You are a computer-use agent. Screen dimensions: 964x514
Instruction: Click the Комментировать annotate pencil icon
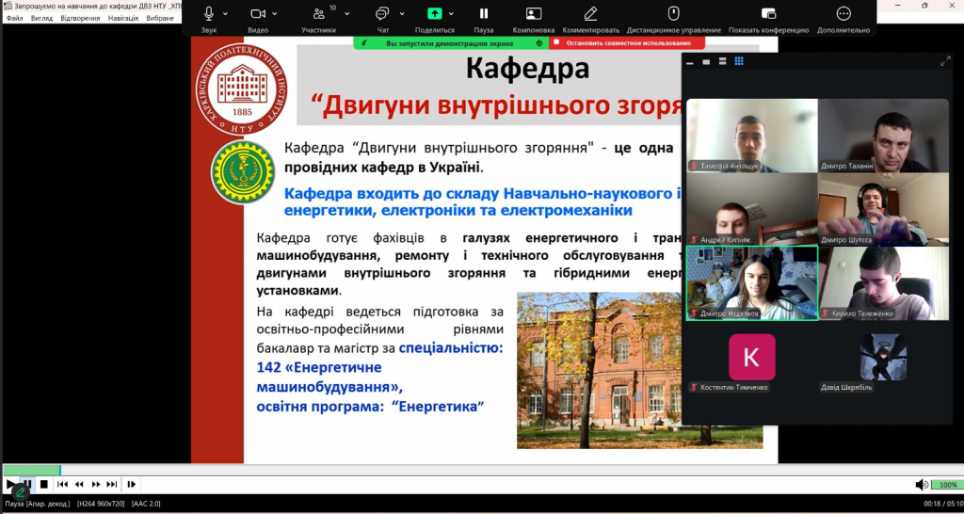point(590,14)
